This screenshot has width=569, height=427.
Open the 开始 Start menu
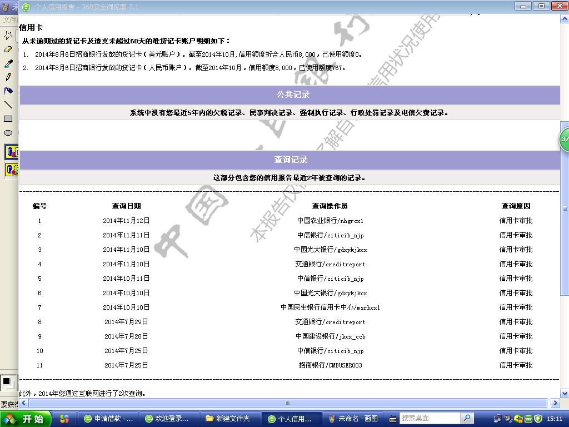point(26,419)
